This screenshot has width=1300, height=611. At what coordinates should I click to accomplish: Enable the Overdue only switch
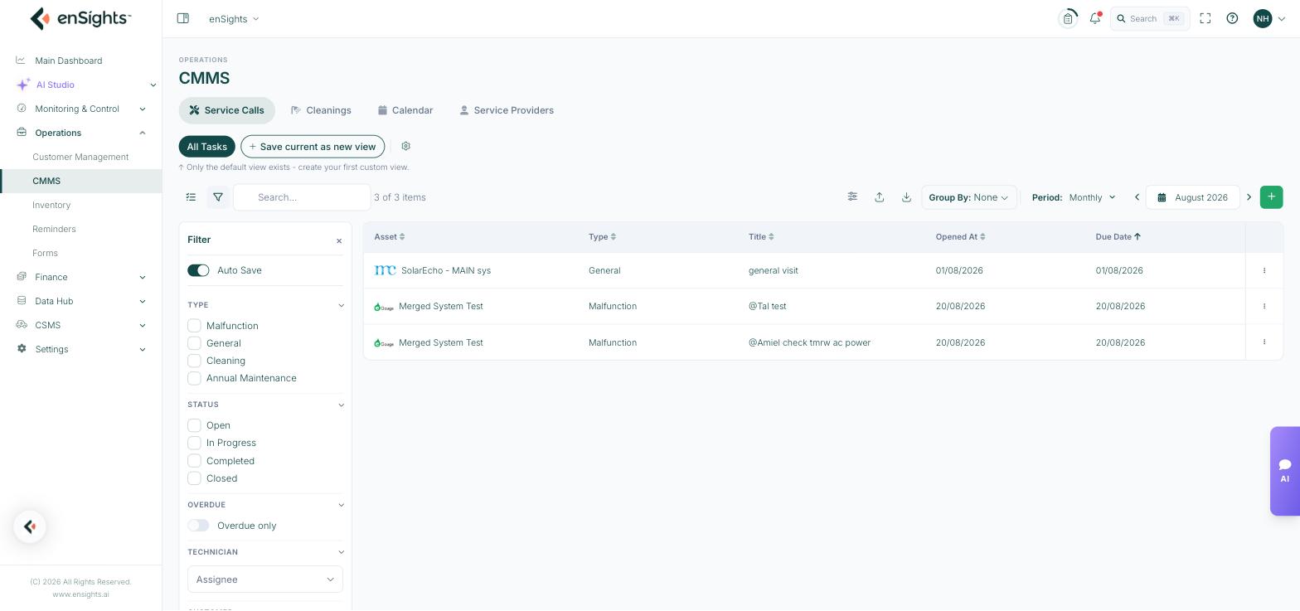coord(198,526)
